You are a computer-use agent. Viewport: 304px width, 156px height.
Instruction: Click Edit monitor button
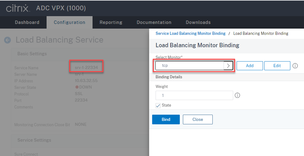click(x=277, y=66)
